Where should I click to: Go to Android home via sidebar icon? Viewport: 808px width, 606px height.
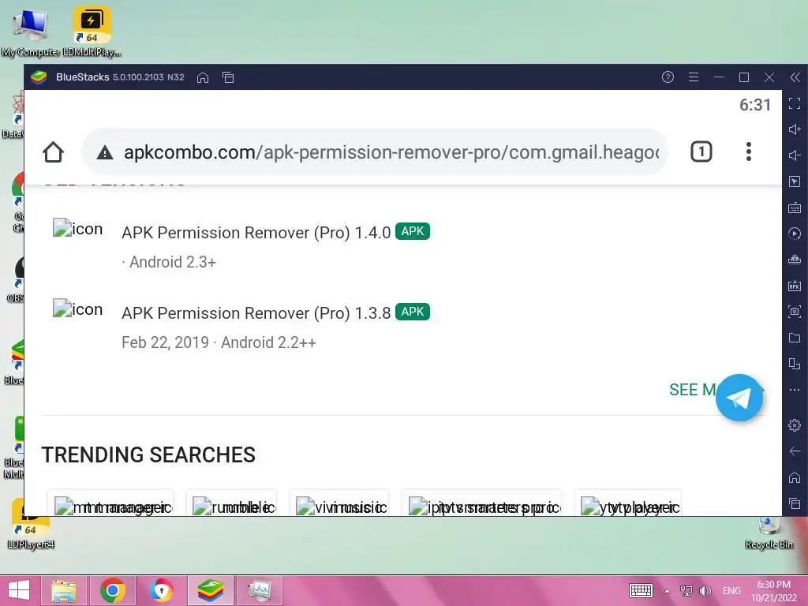coord(795,477)
